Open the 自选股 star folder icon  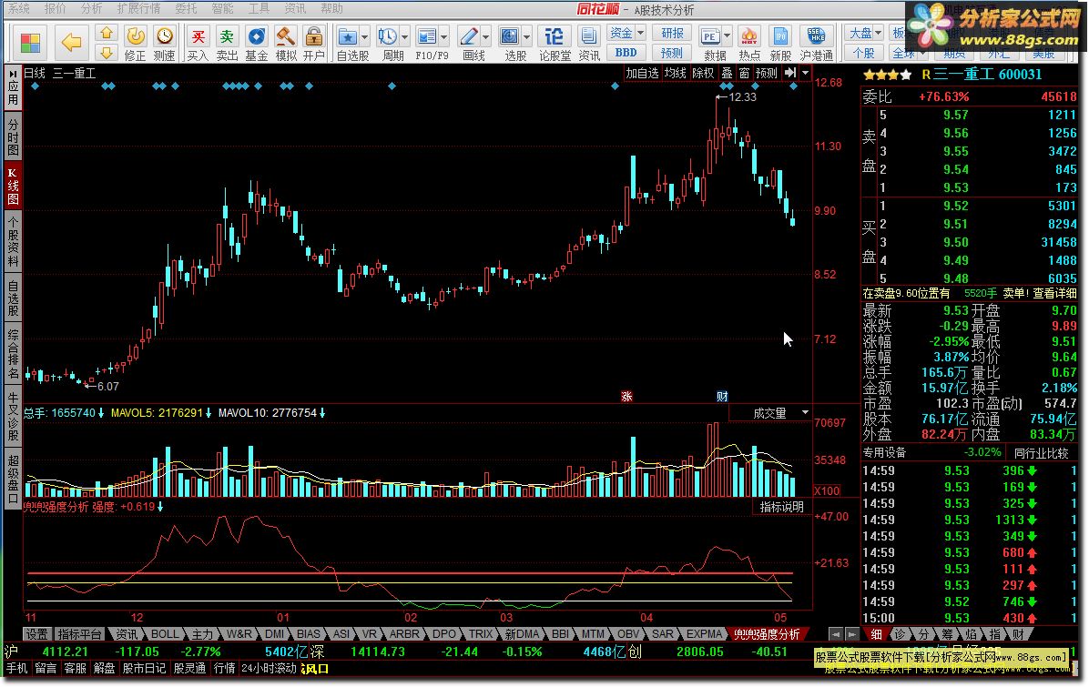point(347,36)
